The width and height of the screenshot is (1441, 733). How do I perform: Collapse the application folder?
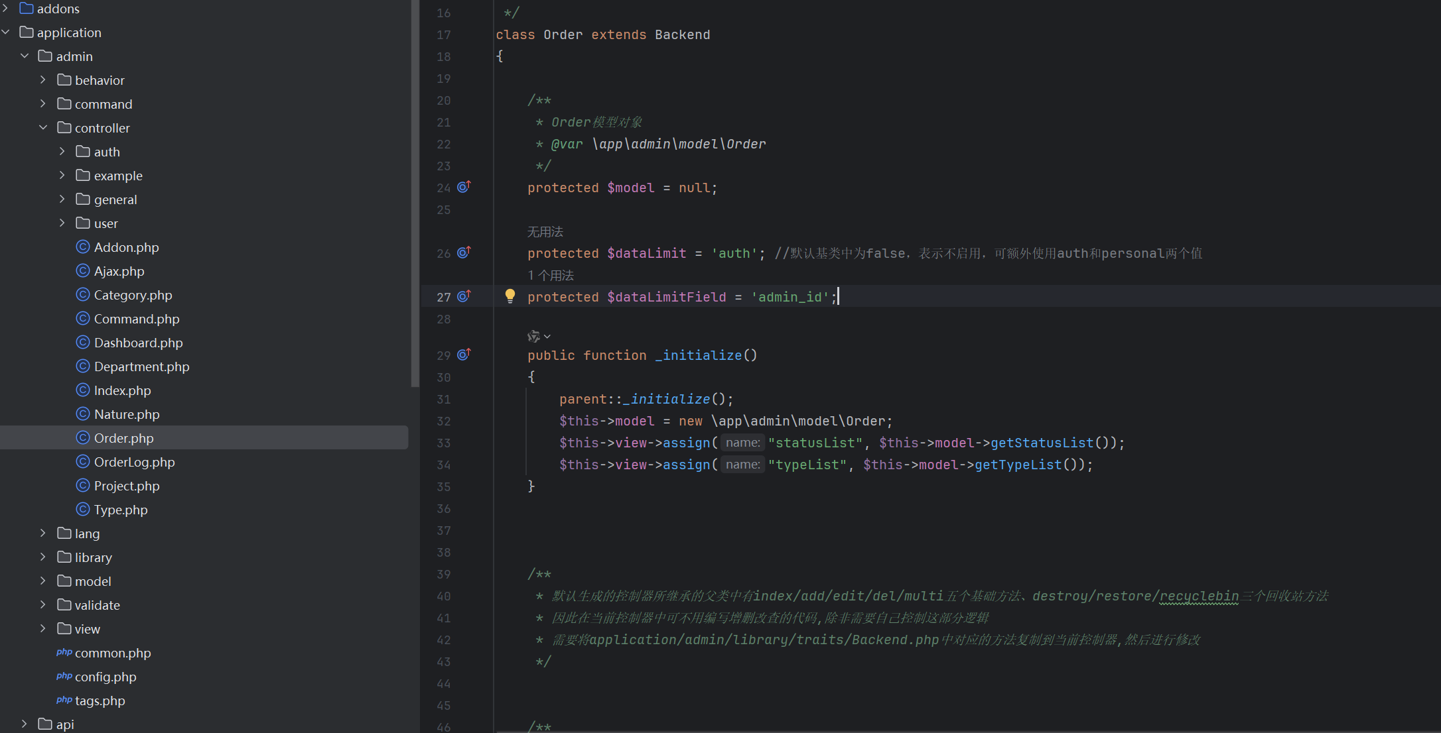[x=6, y=32]
